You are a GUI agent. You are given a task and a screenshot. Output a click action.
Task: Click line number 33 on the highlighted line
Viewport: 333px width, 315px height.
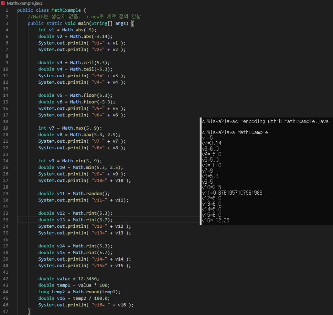coord(6,220)
